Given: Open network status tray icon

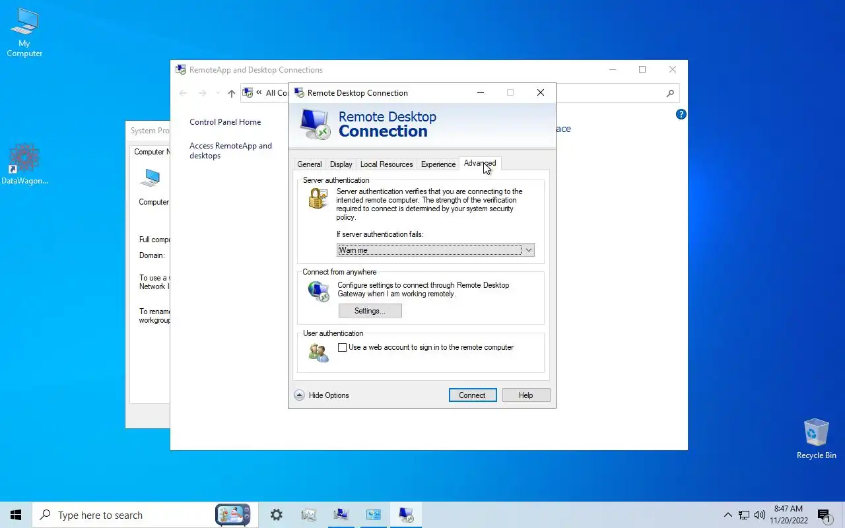Looking at the screenshot, I should pyautogui.click(x=744, y=515).
